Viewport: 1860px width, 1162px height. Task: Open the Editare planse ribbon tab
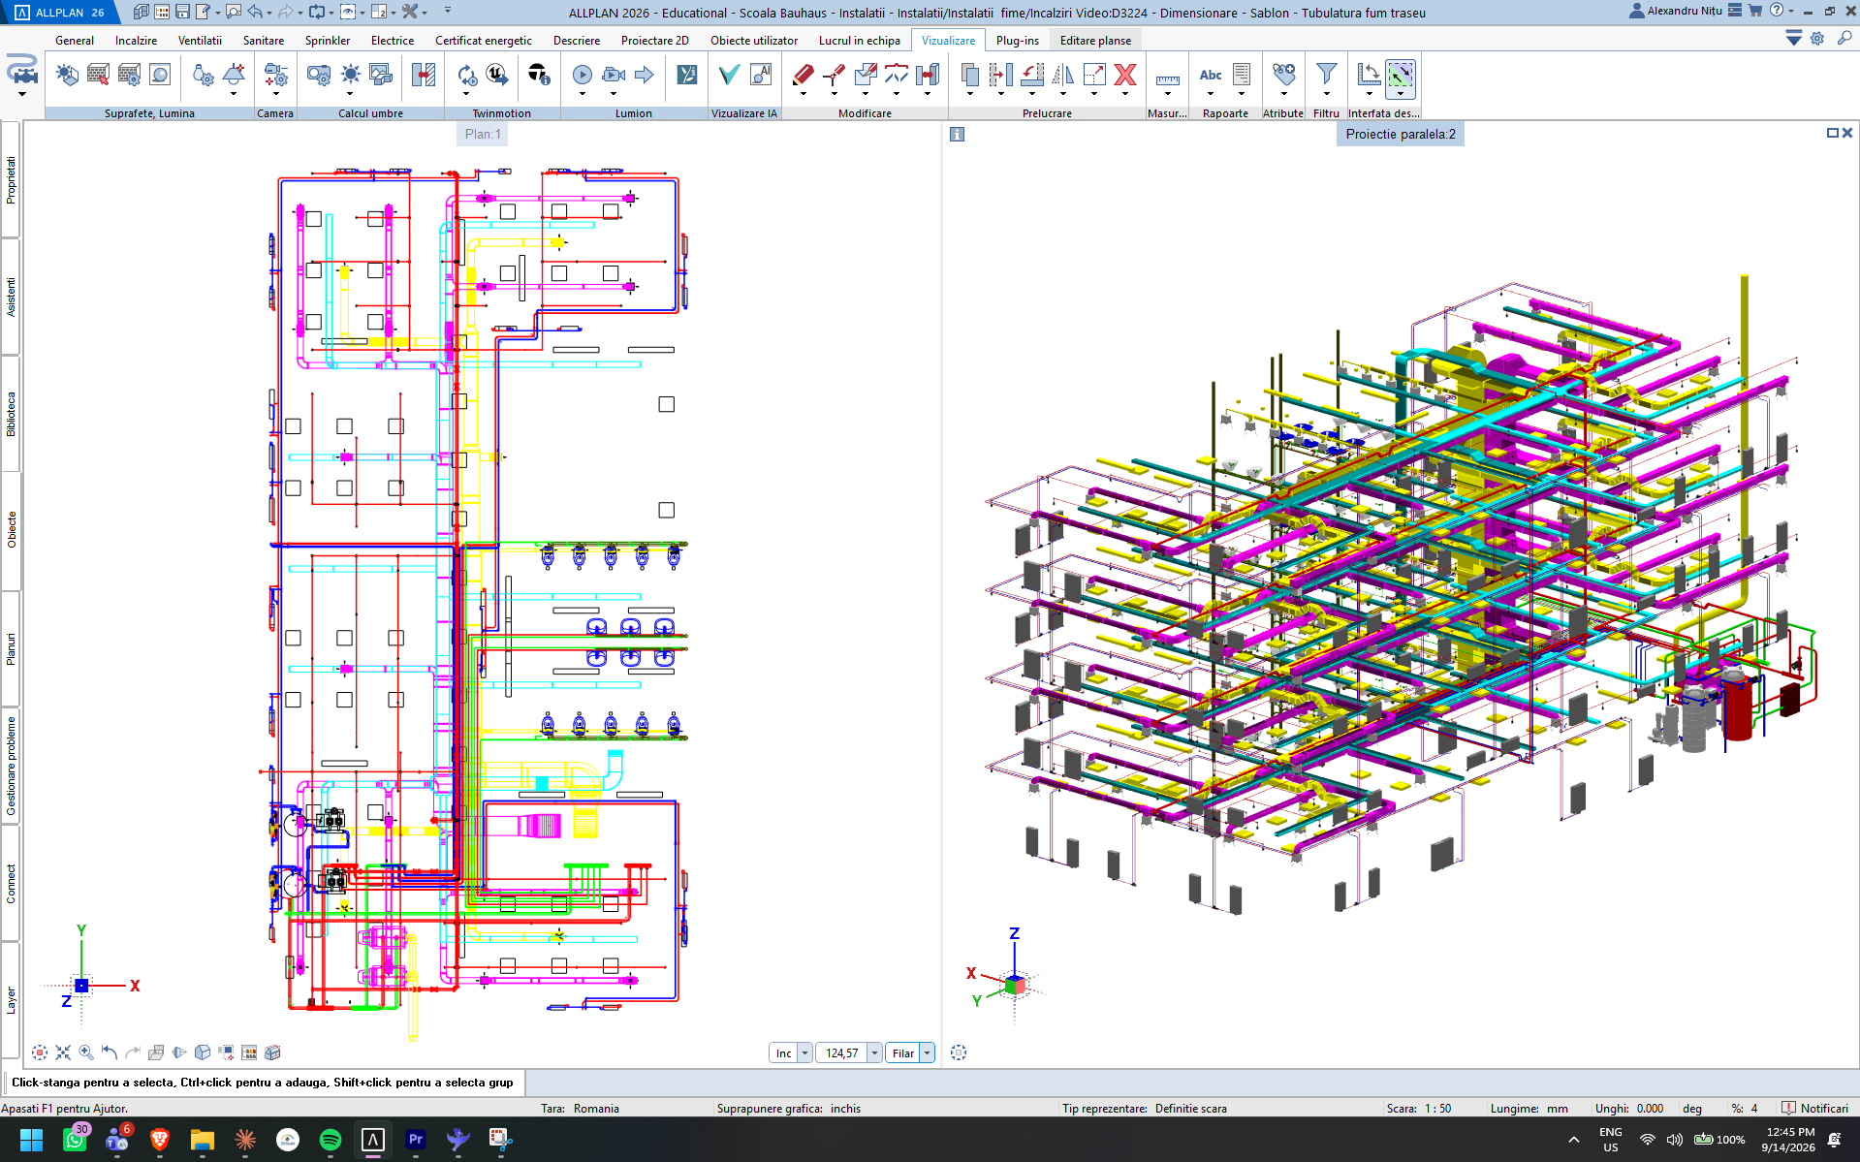[x=1095, y=41]
